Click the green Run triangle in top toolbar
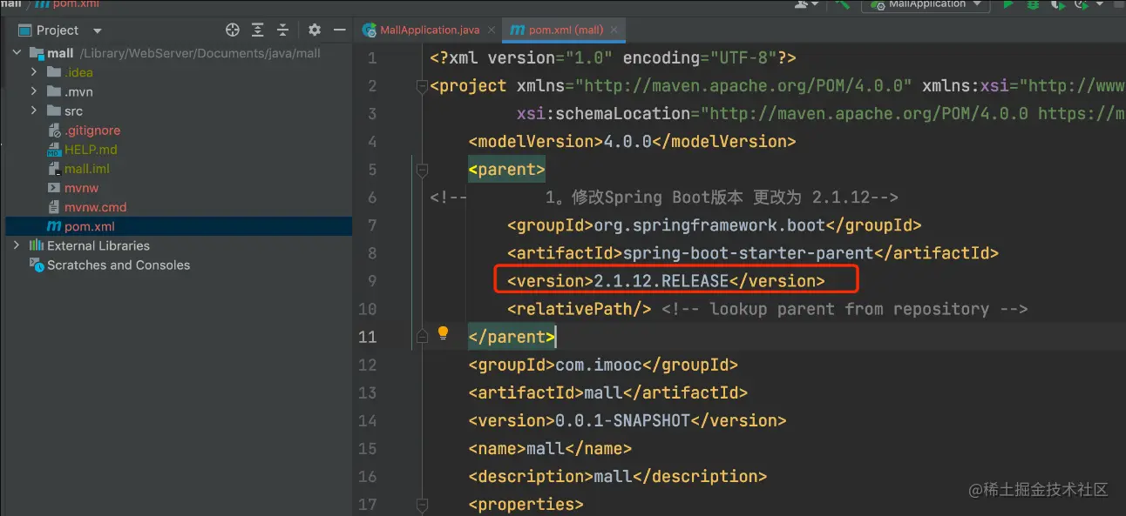The image size is (1126, 516). 1008,4
